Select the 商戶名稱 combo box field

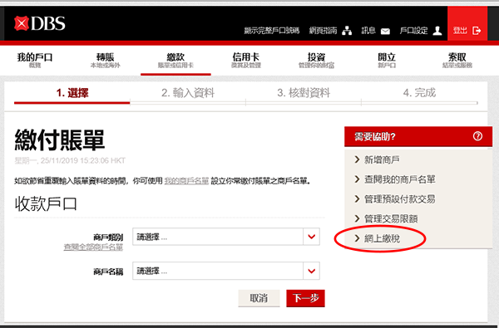point(226,271)
